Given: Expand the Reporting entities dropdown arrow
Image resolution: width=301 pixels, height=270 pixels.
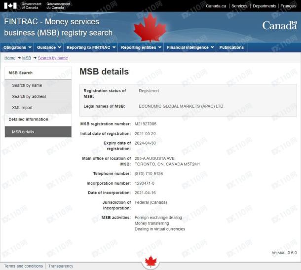Looking at the screenshot, I should coord(160,47).
